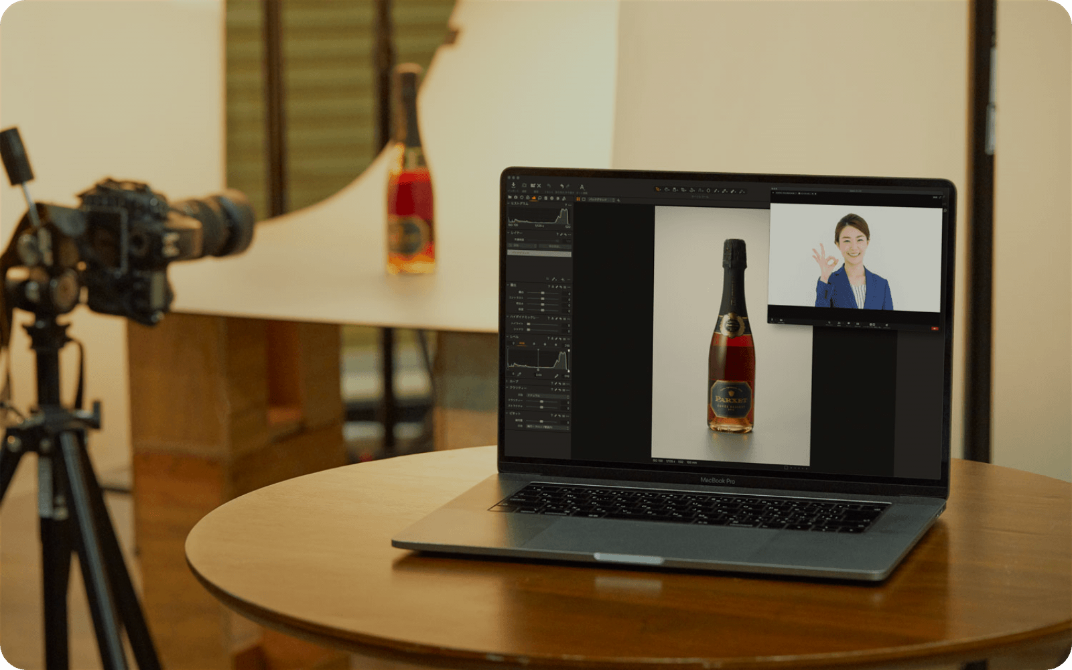Select the Keystone cursor tool
This screenshot has width=1072, height=670.
[x=699, y=190]
